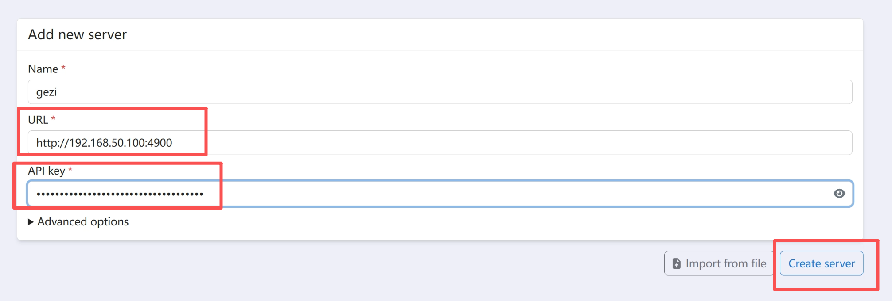This screenshot has width=892, height=301.
Task: Click the masked dots in API key
Action: (120, 194)
